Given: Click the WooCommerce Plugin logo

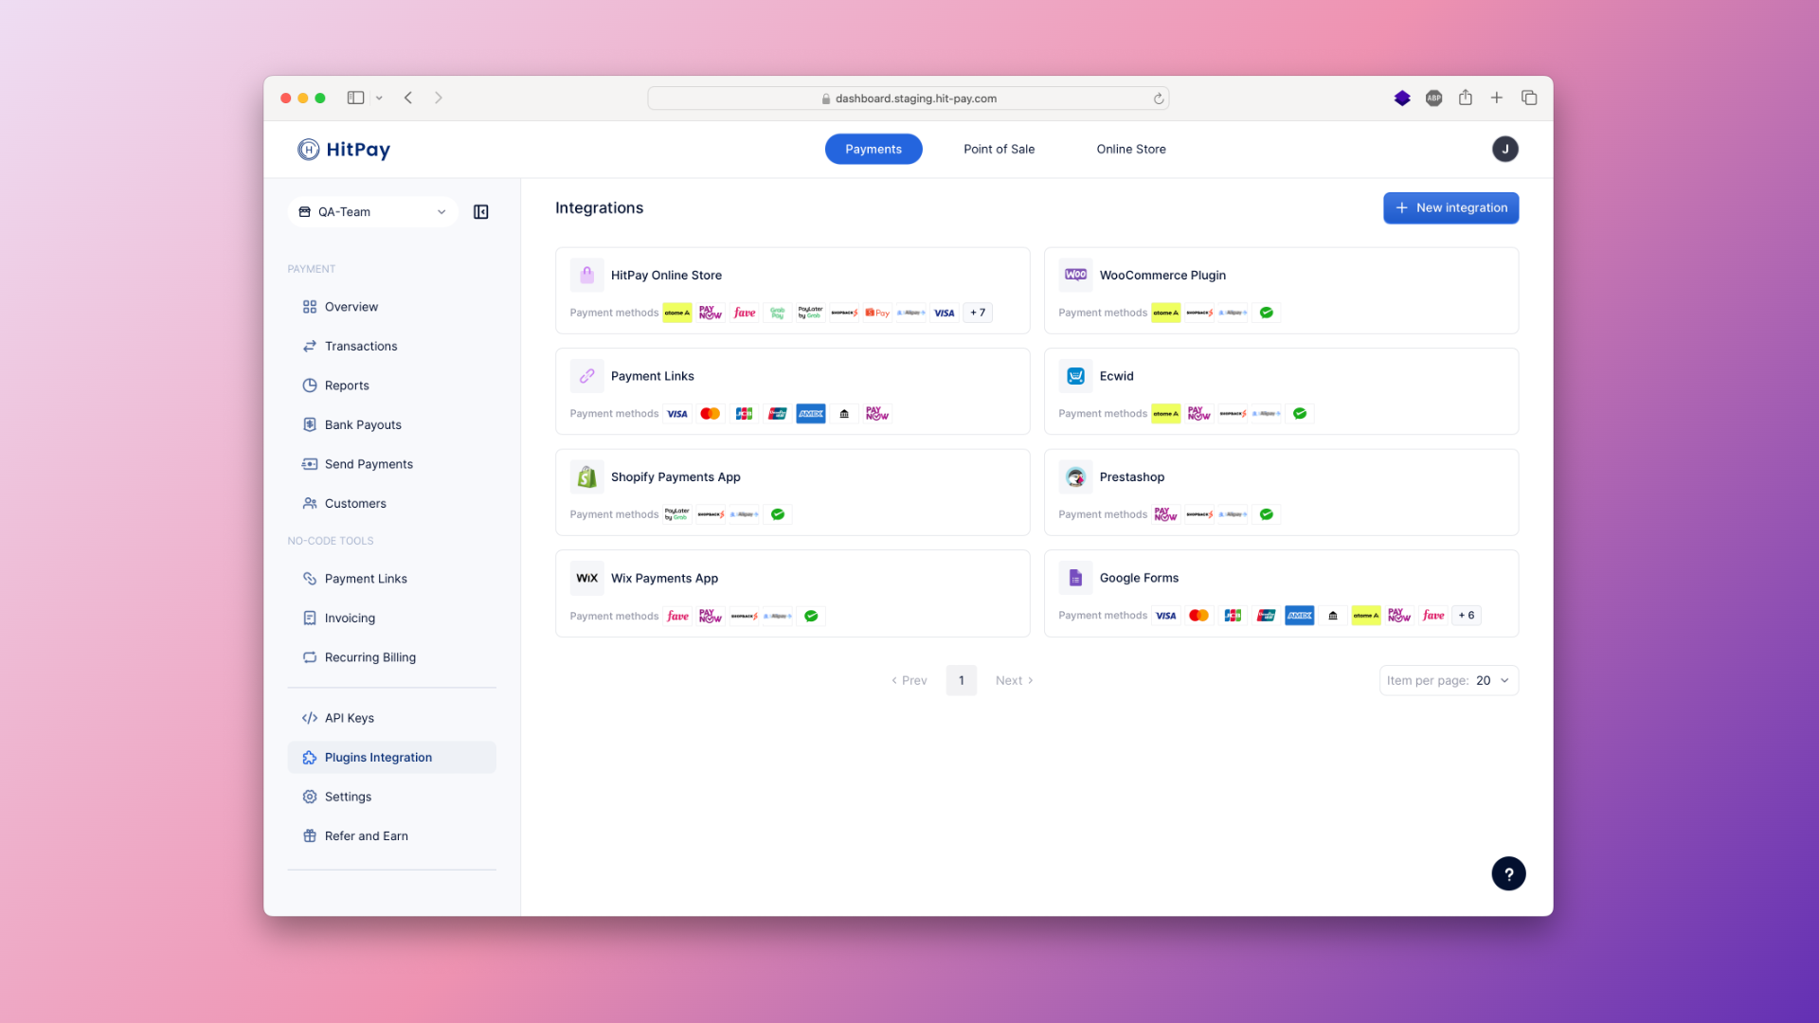Looking at the screenshot, I should tap(1075, 276).
